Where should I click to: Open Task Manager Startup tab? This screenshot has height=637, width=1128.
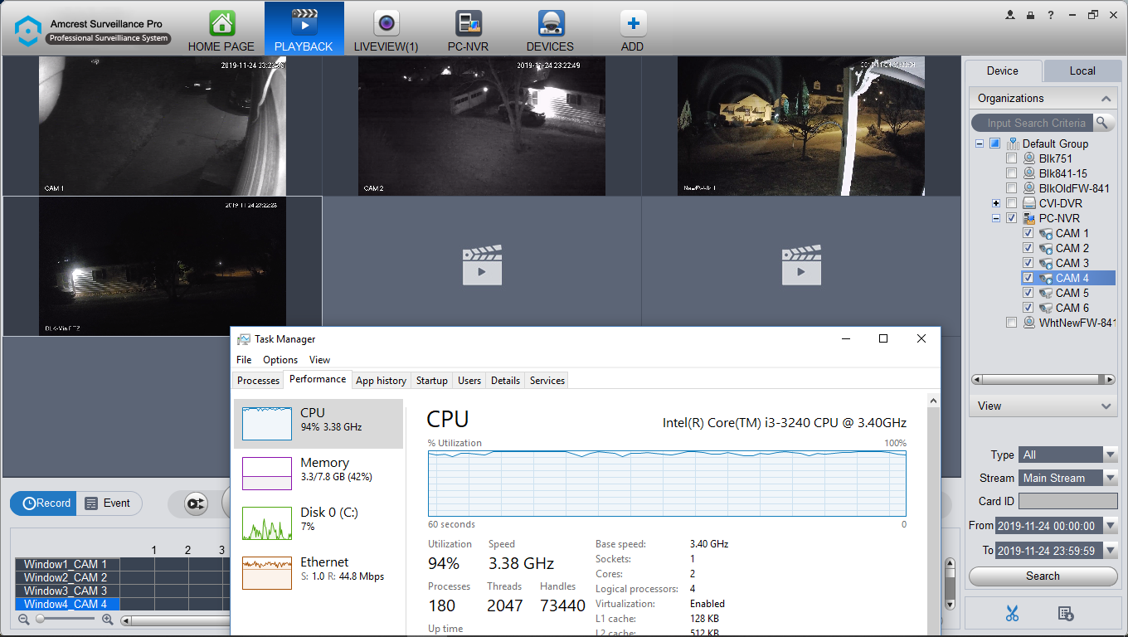[x=431, y=381]
